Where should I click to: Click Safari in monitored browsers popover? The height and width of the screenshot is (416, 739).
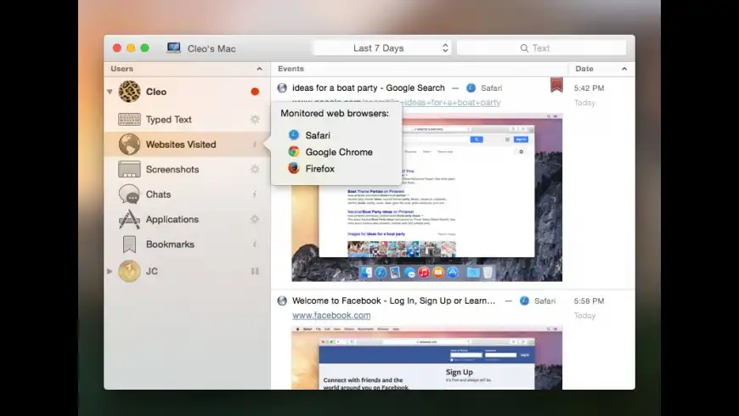(318, 135)
